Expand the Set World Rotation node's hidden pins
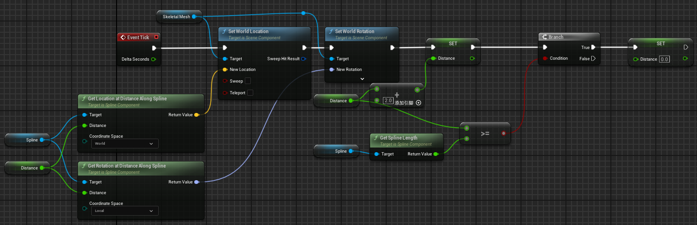This screenshot has height=225, width=697. click(362, 79)
